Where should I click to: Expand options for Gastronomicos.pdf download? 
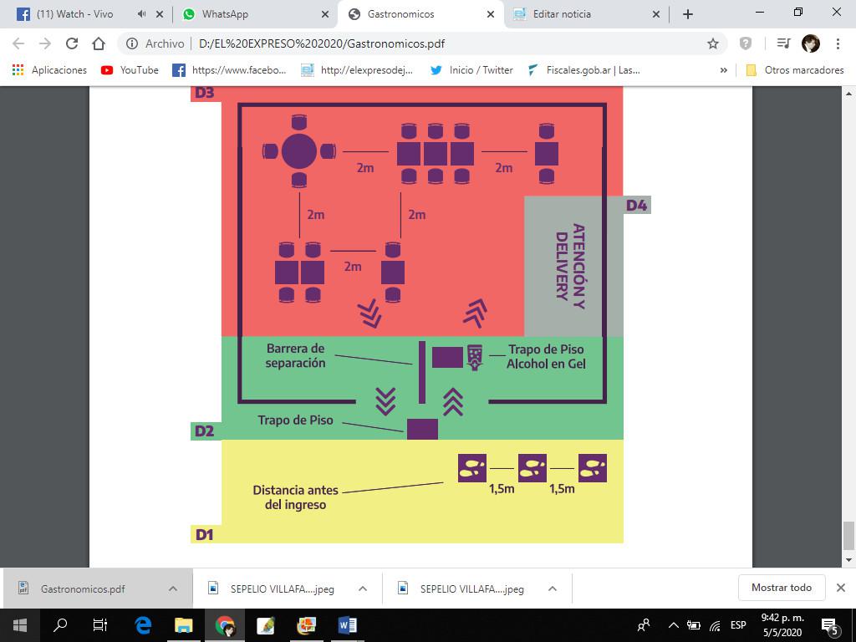[173, 588]
